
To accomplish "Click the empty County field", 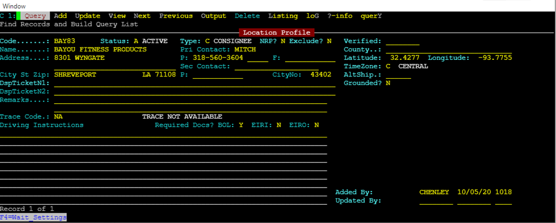I will click(449, 50).
